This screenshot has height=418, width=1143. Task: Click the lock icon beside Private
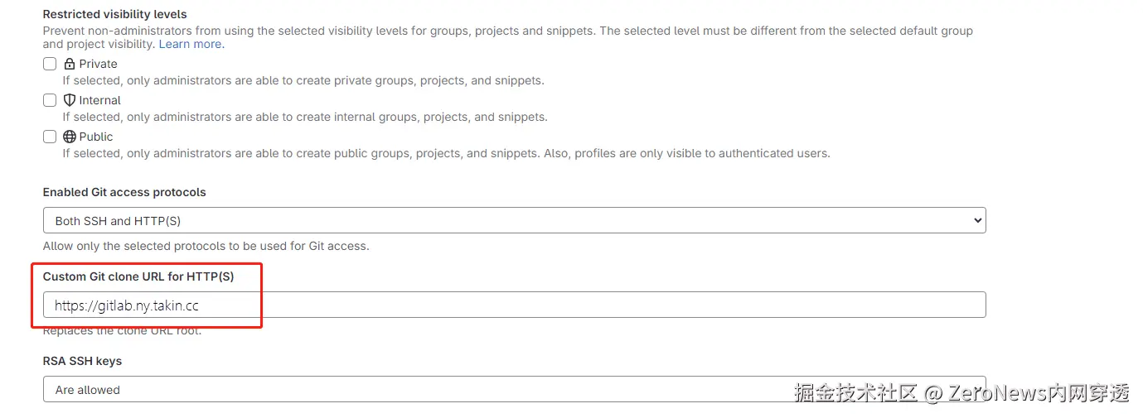pyautogui.click(x=70, y=64)
